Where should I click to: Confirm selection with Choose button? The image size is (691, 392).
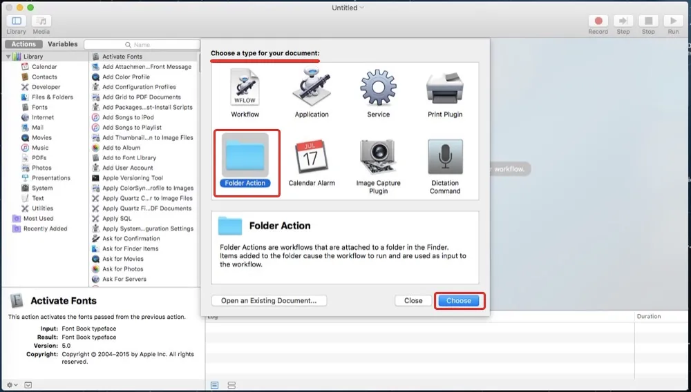click(x=459, y=300)
